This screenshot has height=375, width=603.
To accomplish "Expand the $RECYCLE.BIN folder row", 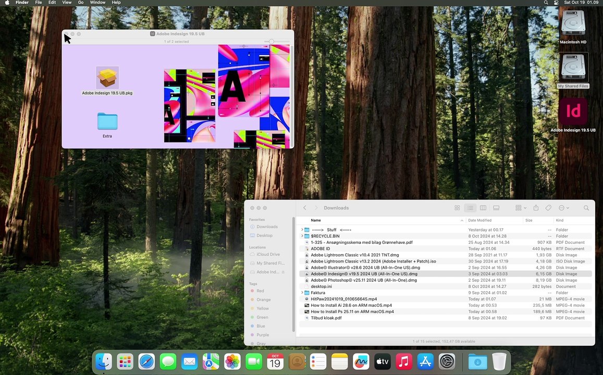I will click(302, 236).
